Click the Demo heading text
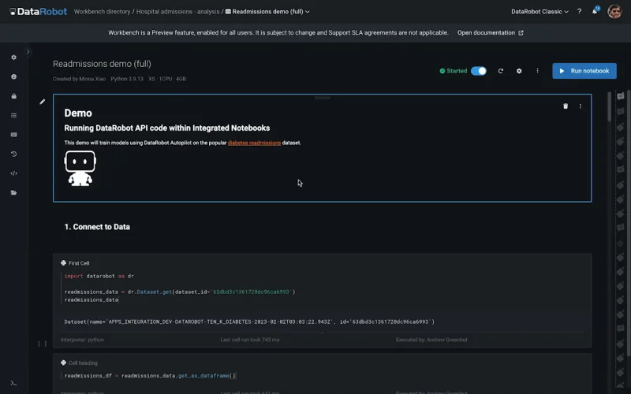 click(78, 113)
